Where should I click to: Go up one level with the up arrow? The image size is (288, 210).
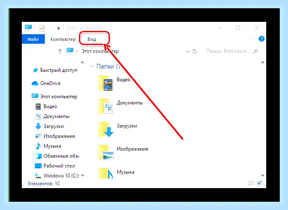[x=60, y=51]
